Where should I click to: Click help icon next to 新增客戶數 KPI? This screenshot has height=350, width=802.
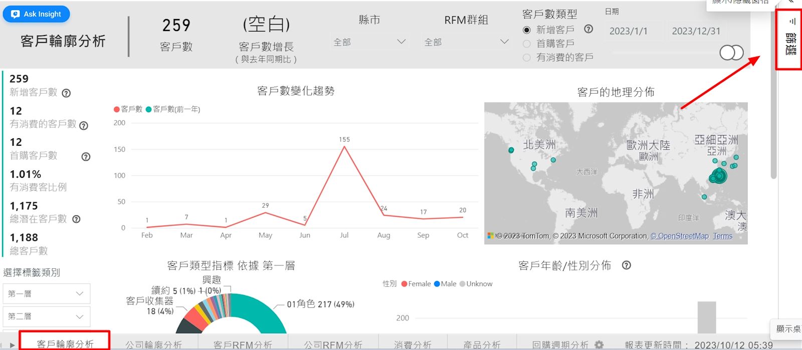(66, 93)
